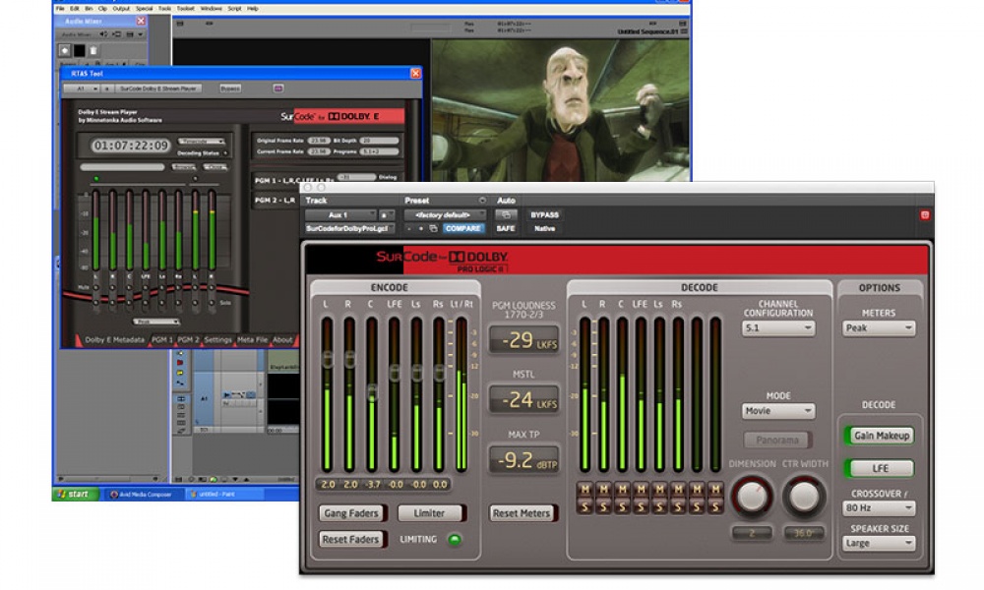Click the Dimension knob
Viewport: 984px width, 590px height.
(752, 497)
